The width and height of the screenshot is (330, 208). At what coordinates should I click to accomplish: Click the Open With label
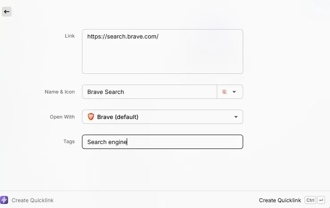pyautogui.click(x=62, y=117)
